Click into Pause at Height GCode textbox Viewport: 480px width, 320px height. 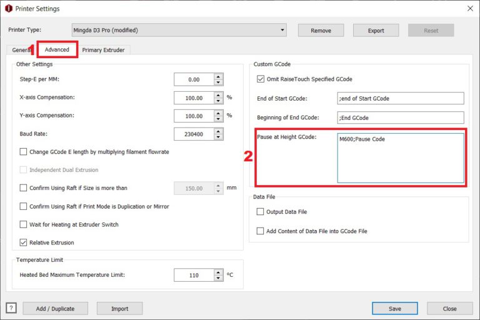point(400,157)
